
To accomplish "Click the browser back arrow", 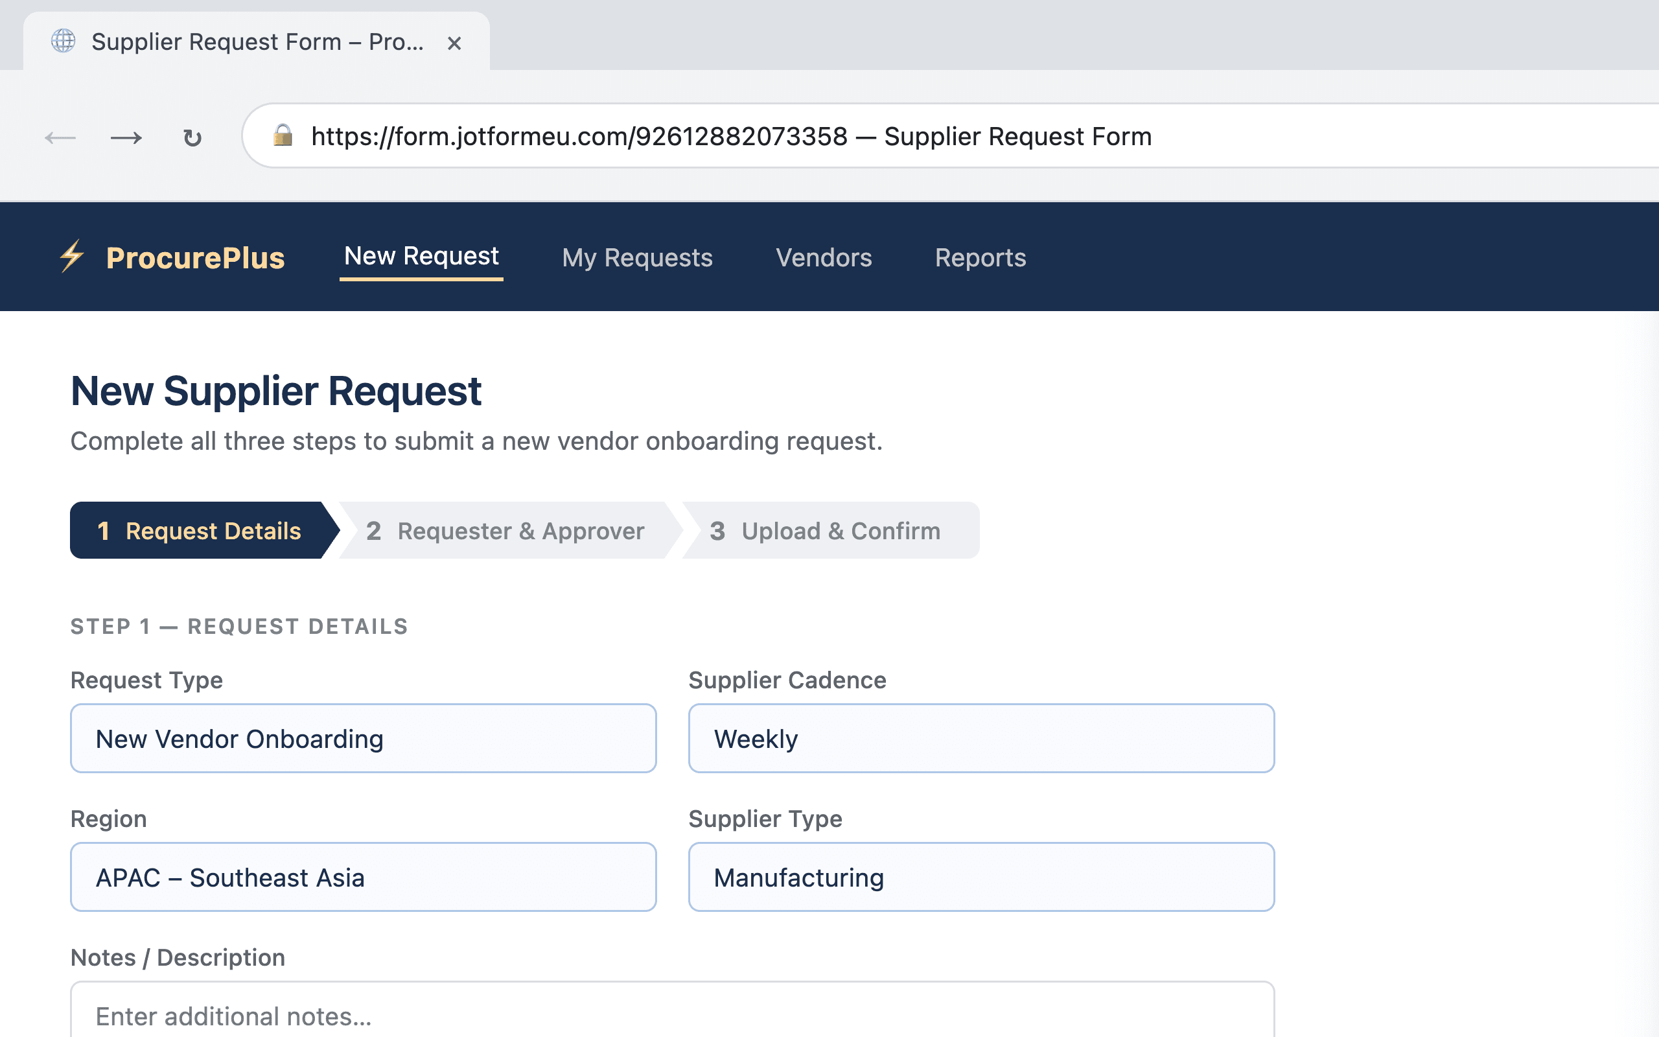I will click(x=60, y=137).
